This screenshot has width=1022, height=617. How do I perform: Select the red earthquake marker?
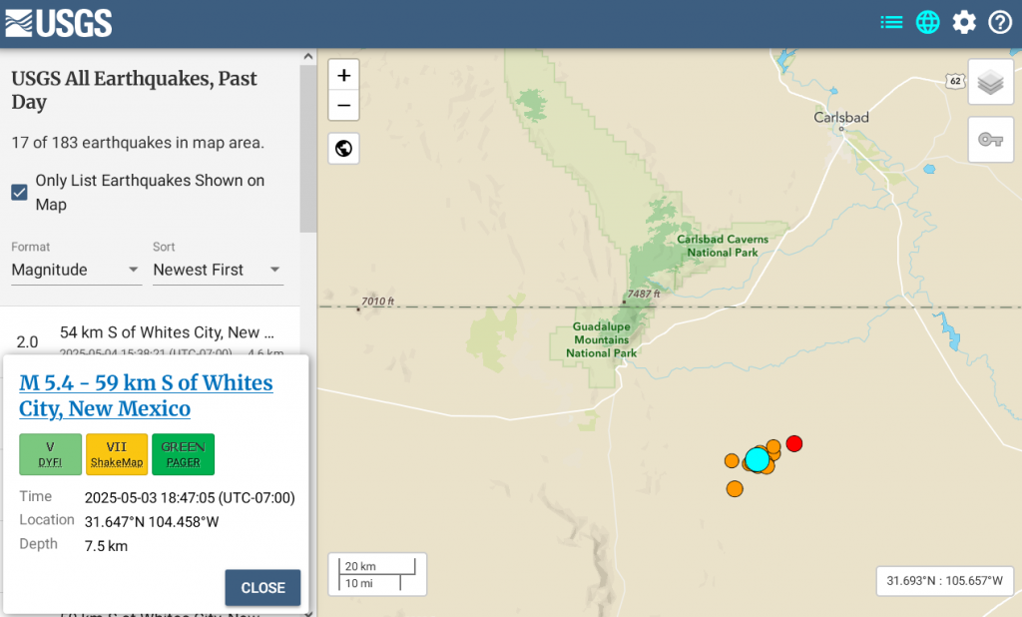point(793,443)
